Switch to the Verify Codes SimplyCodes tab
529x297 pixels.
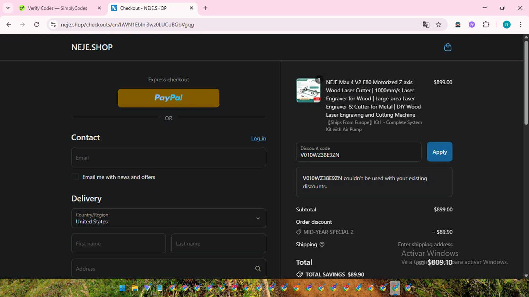tap(57, 8)
